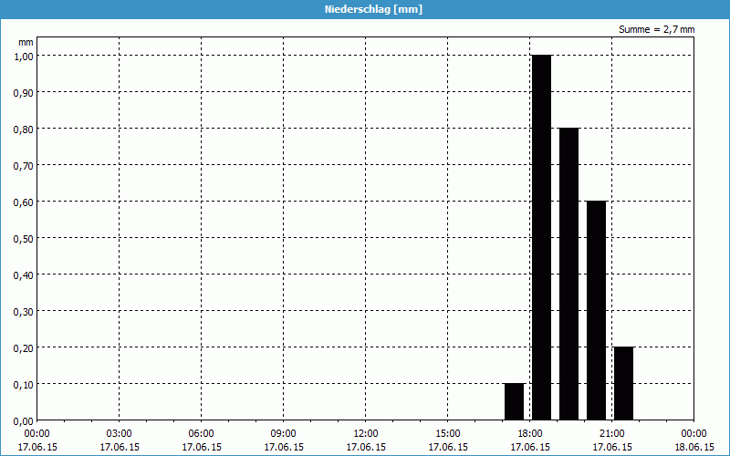
Task: Select the 0,50 y-axis value label
Action: (x=23, y=238)
